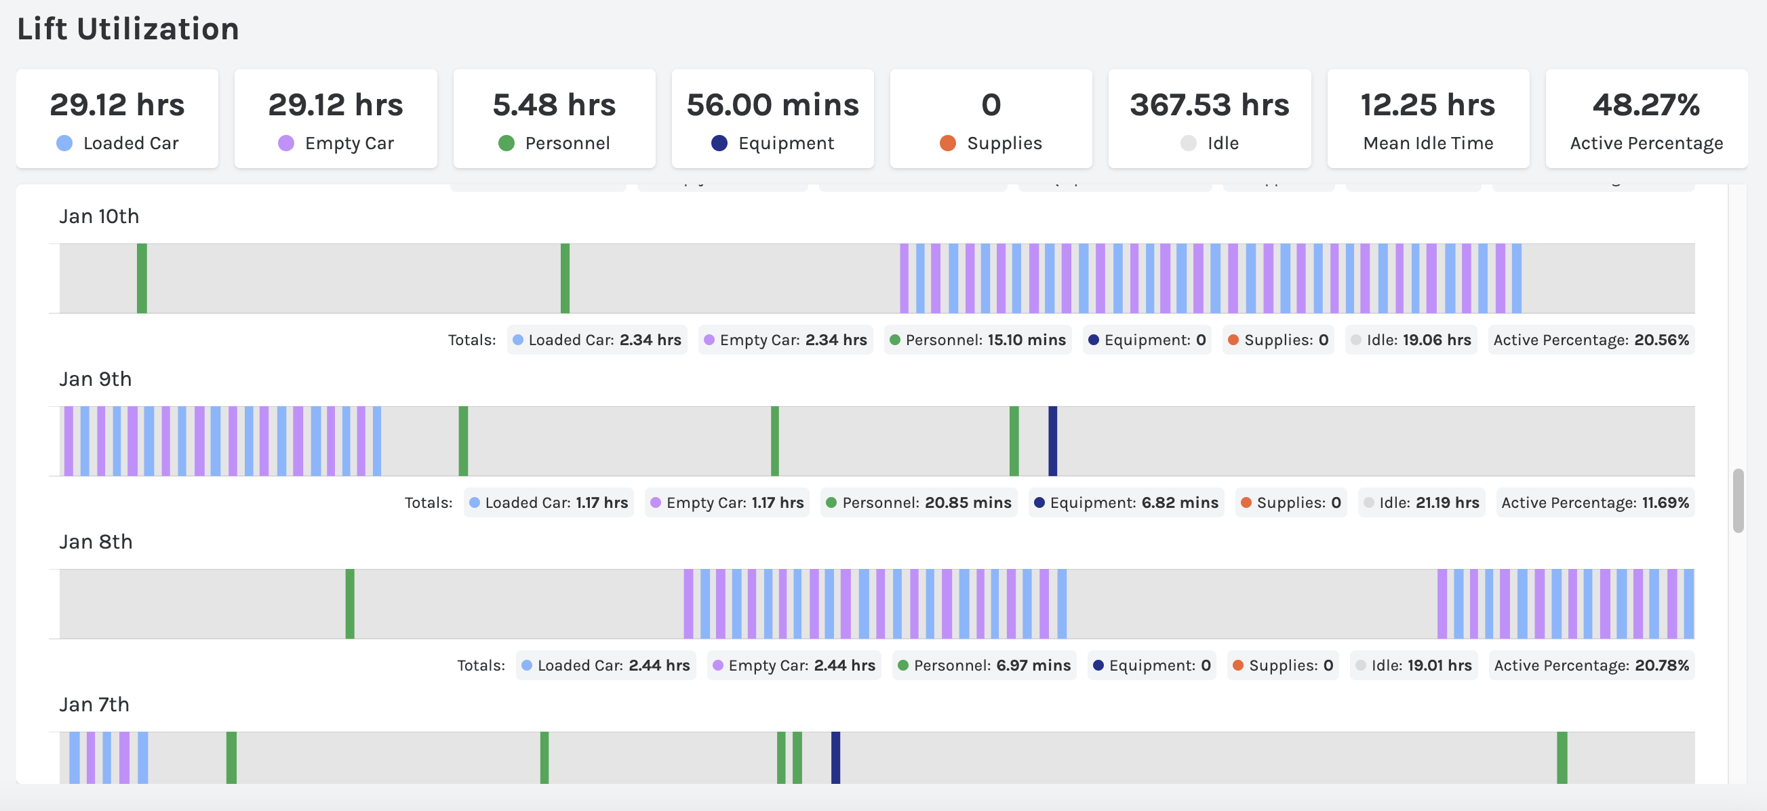The height and width of the screenshot is (811, 1767).
Task: Select the Personnel green legend dot
Action: click(x=507, y=143)
